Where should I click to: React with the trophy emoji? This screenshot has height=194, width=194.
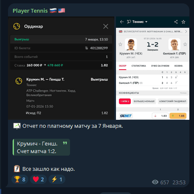20,179
